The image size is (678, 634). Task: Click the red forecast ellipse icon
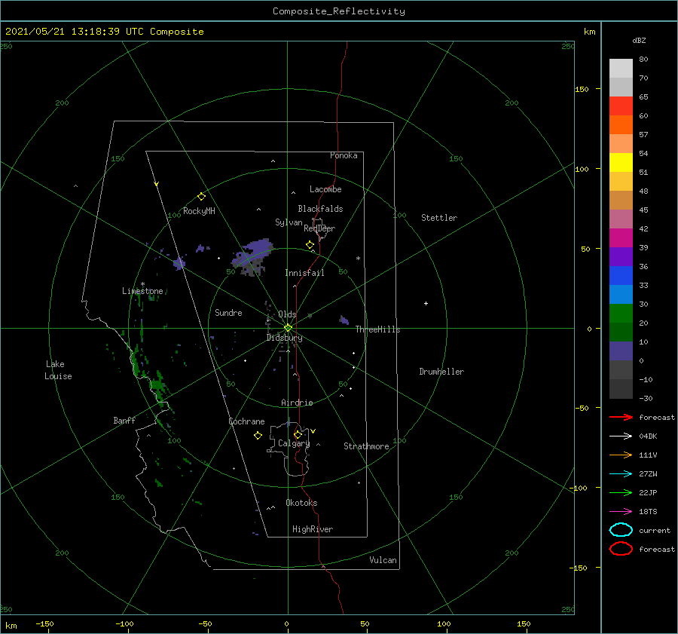pyautogui.click(x=621, y=549)
